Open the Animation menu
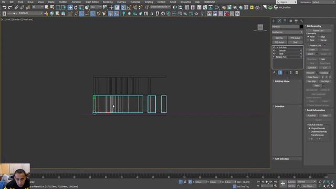Image resolution: width=336 pixels, height=189 pixels. [76, 2]
